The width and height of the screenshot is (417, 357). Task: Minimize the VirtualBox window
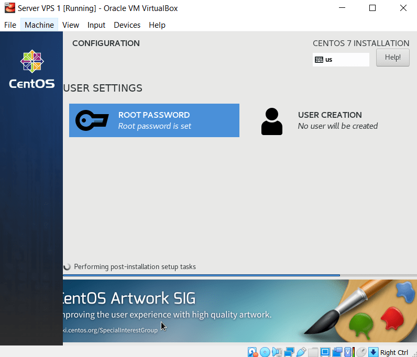click(342, 8)
